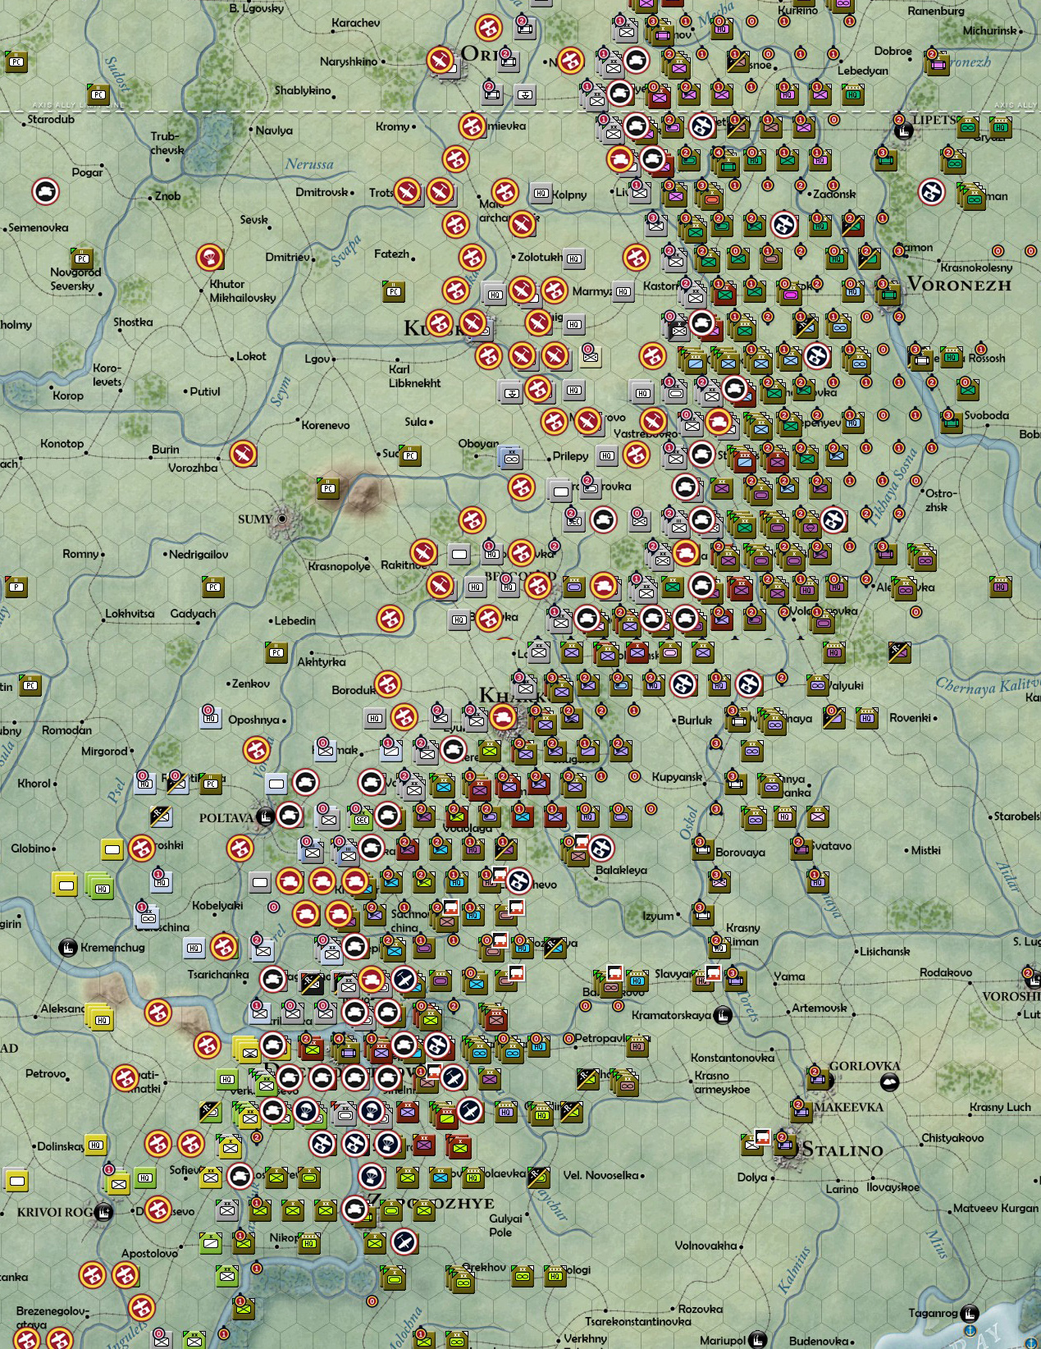Screen dimensions: 1041x1349
Task: Click the P counter west of Romny
Action: tap(16, 586)
